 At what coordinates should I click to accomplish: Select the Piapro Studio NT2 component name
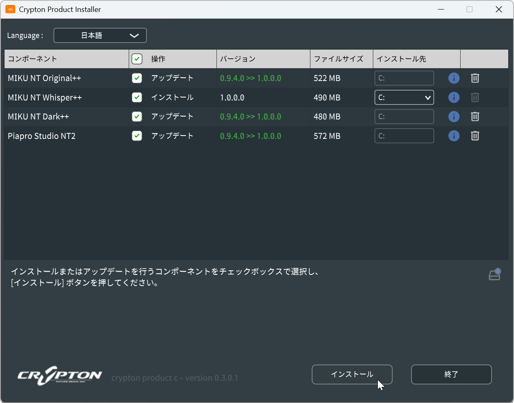pos(42,136)
